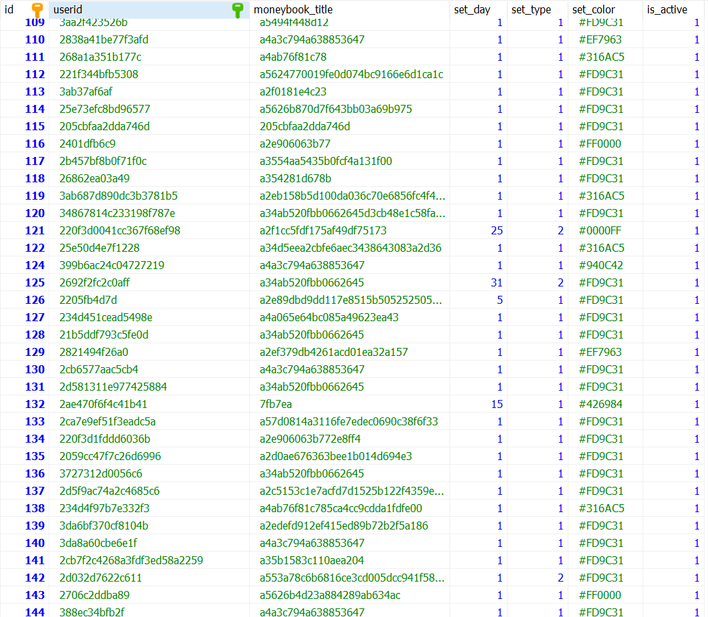
Task: Click the yellow primary key icon in id header
Action: [x=37, y=10]
